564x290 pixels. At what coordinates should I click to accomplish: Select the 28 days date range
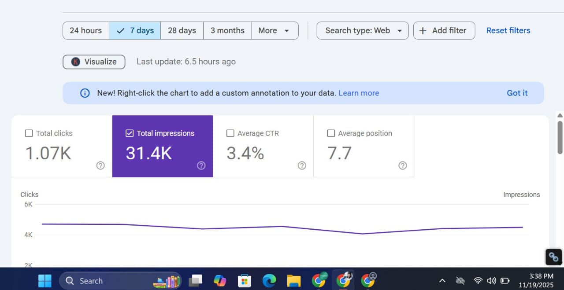coord(182,30)
